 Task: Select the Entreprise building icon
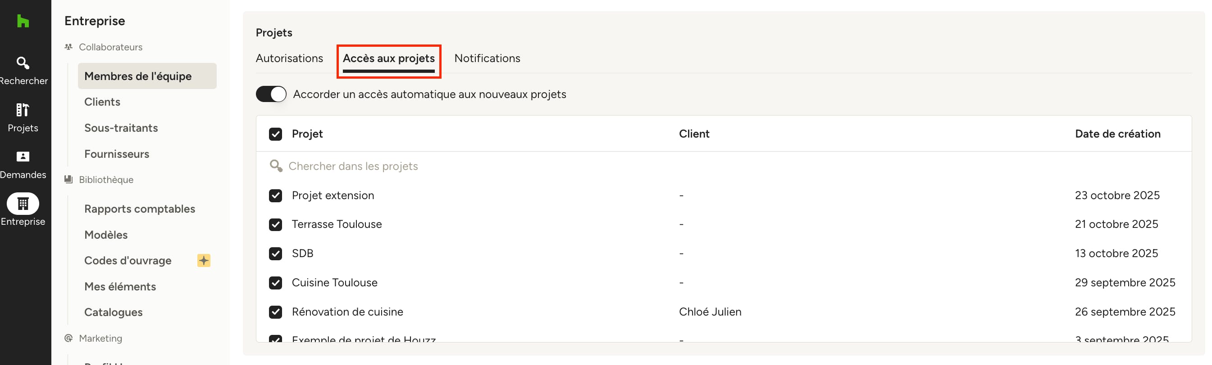click(x=23, y=204)
